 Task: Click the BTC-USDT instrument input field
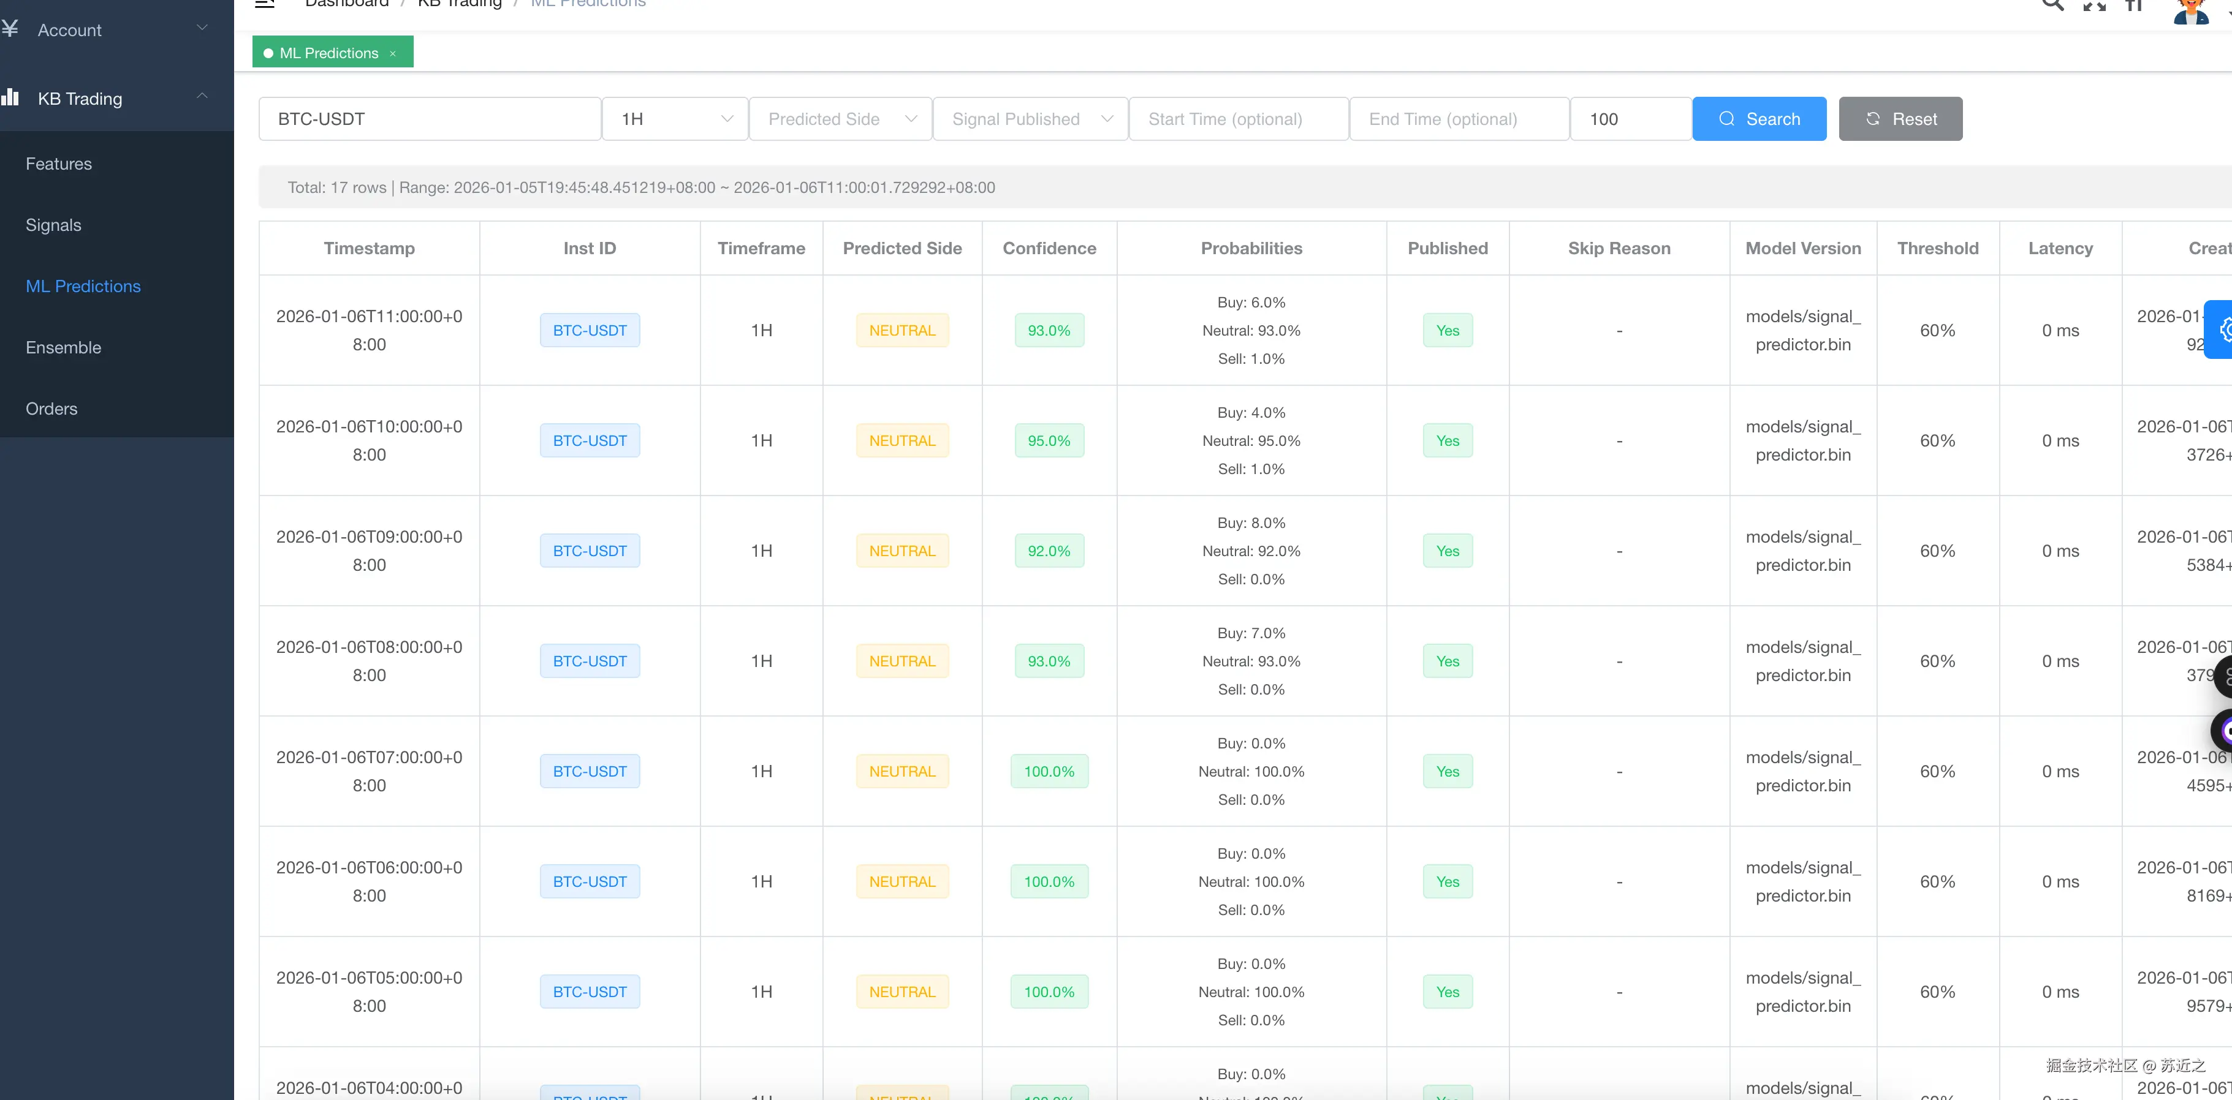430,119
